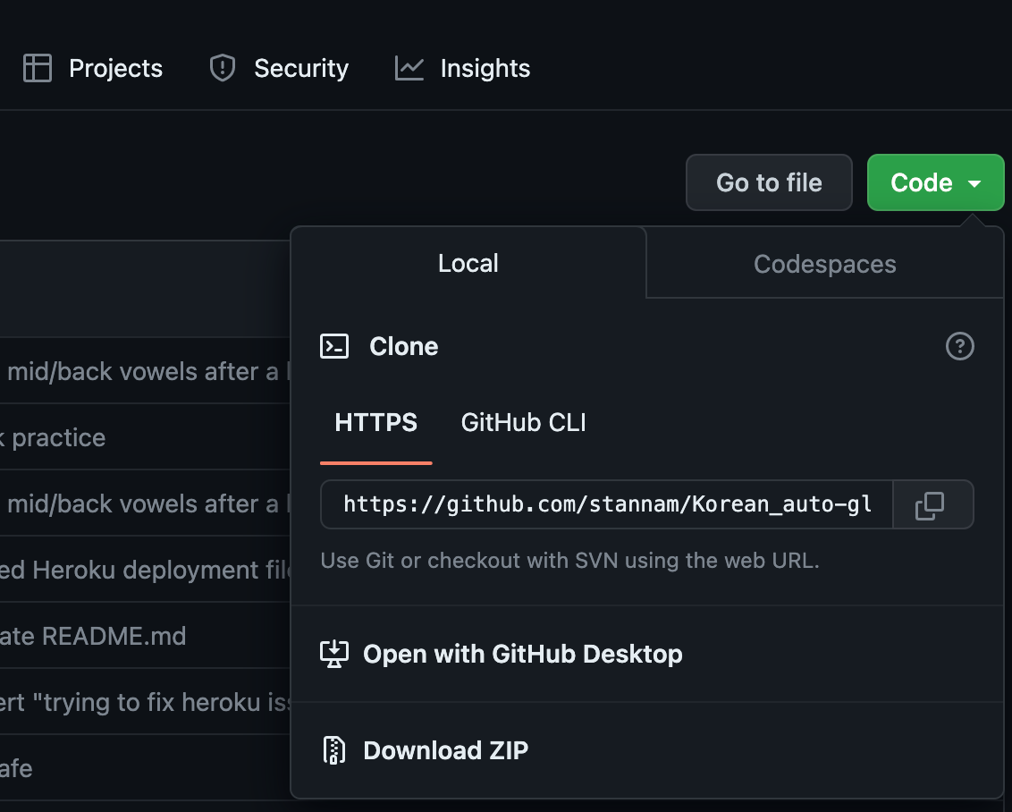
Task: Click the ZIP file icon
Action: (333, 750)
